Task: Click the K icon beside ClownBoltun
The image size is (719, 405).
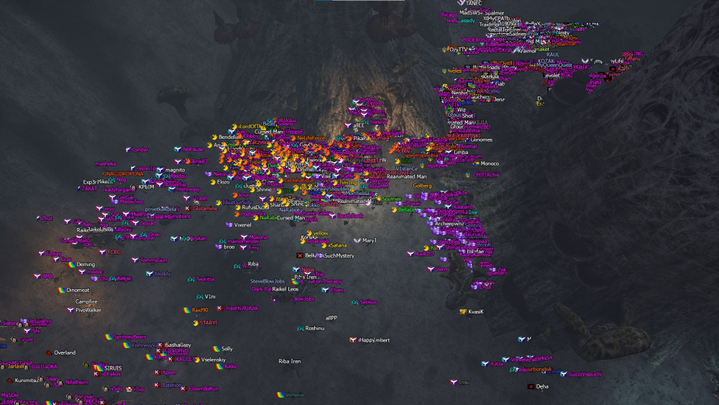Action: 183,388
